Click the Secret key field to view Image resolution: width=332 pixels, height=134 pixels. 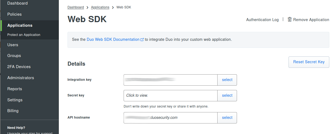tap(171, 96)
